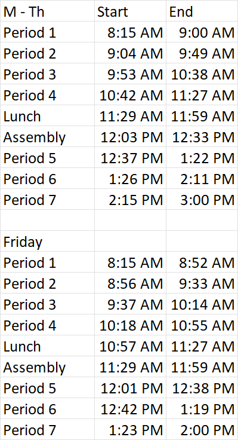Image resolution: width=238 pixels, height=440 pixels.
Task: Click the 12:03 PM Assembly start cell
Action: [130, 136]
